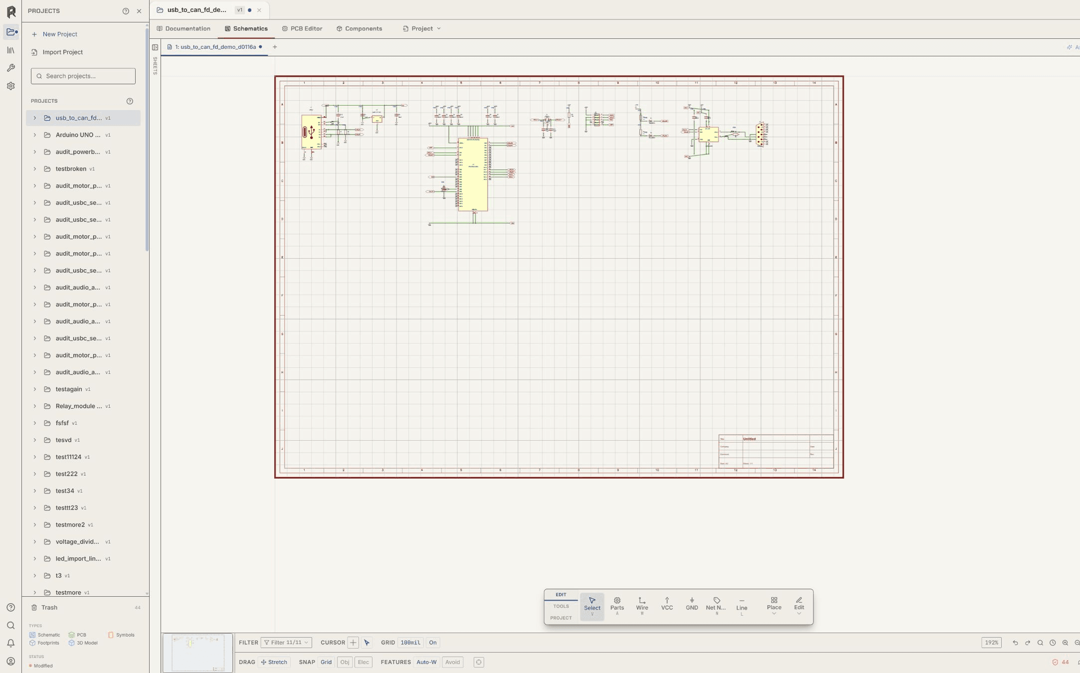
Task: Click the crosshair target icon in features bar
Action: tap(479, 662)
